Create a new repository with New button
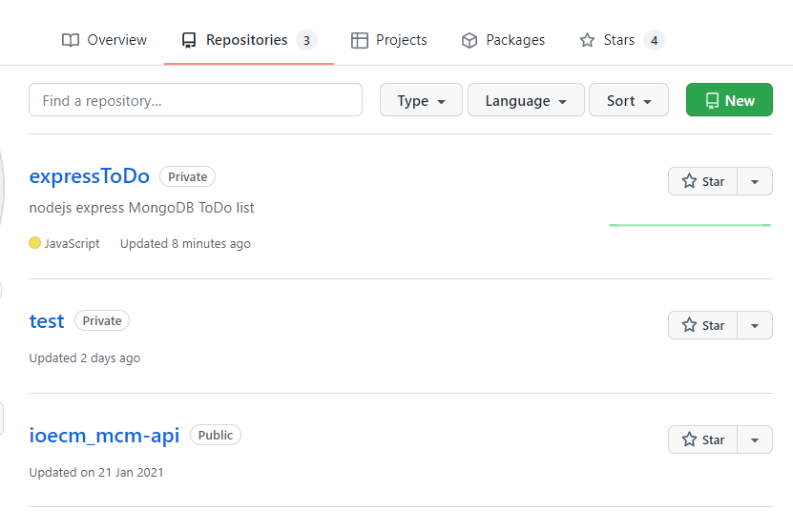Viewport: 793px width, 531px height. [x=729, y=100]
